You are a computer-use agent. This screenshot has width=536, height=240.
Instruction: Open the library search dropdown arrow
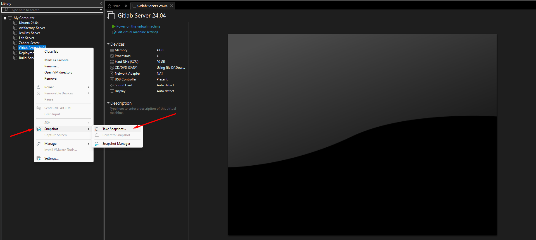(101, 10)
